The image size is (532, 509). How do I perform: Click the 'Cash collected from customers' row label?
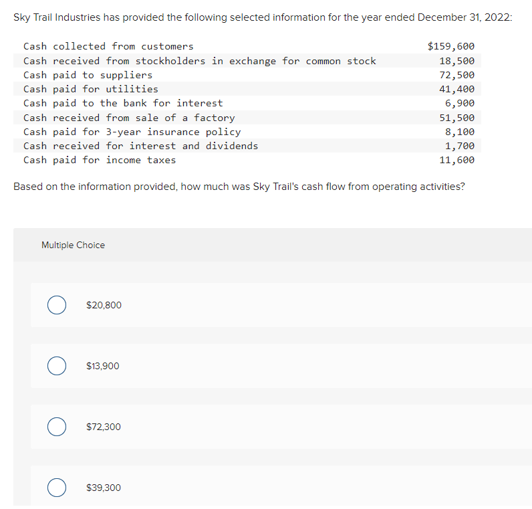pos(108,46)
